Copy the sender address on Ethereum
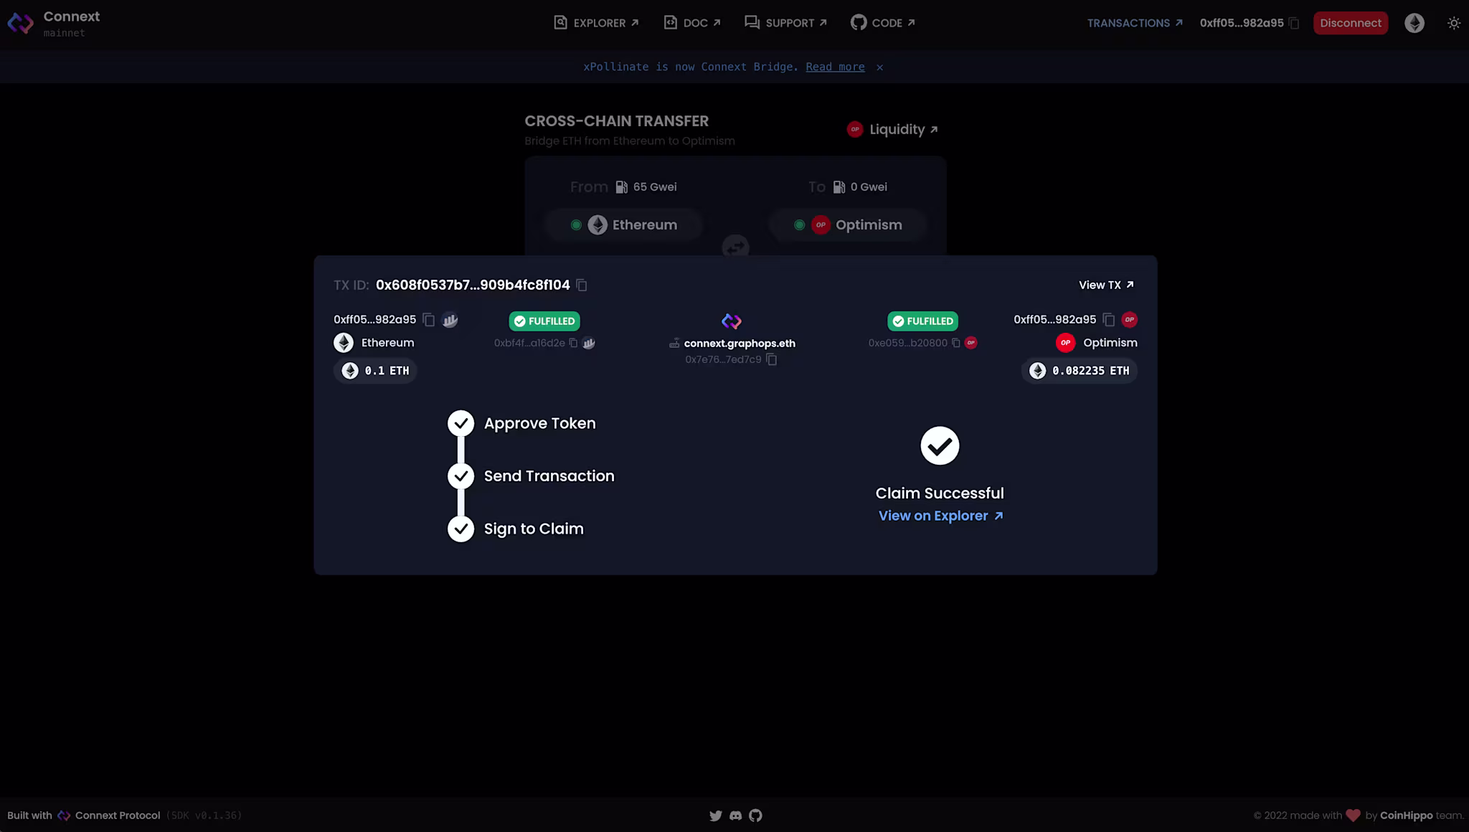This screenshot has width=1469, height=832. pos(429,320)
